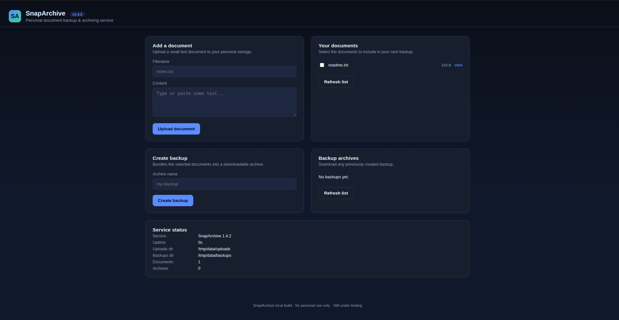Click the Still under testing footer text
This screenshot has height=320, width=619.
347,305
